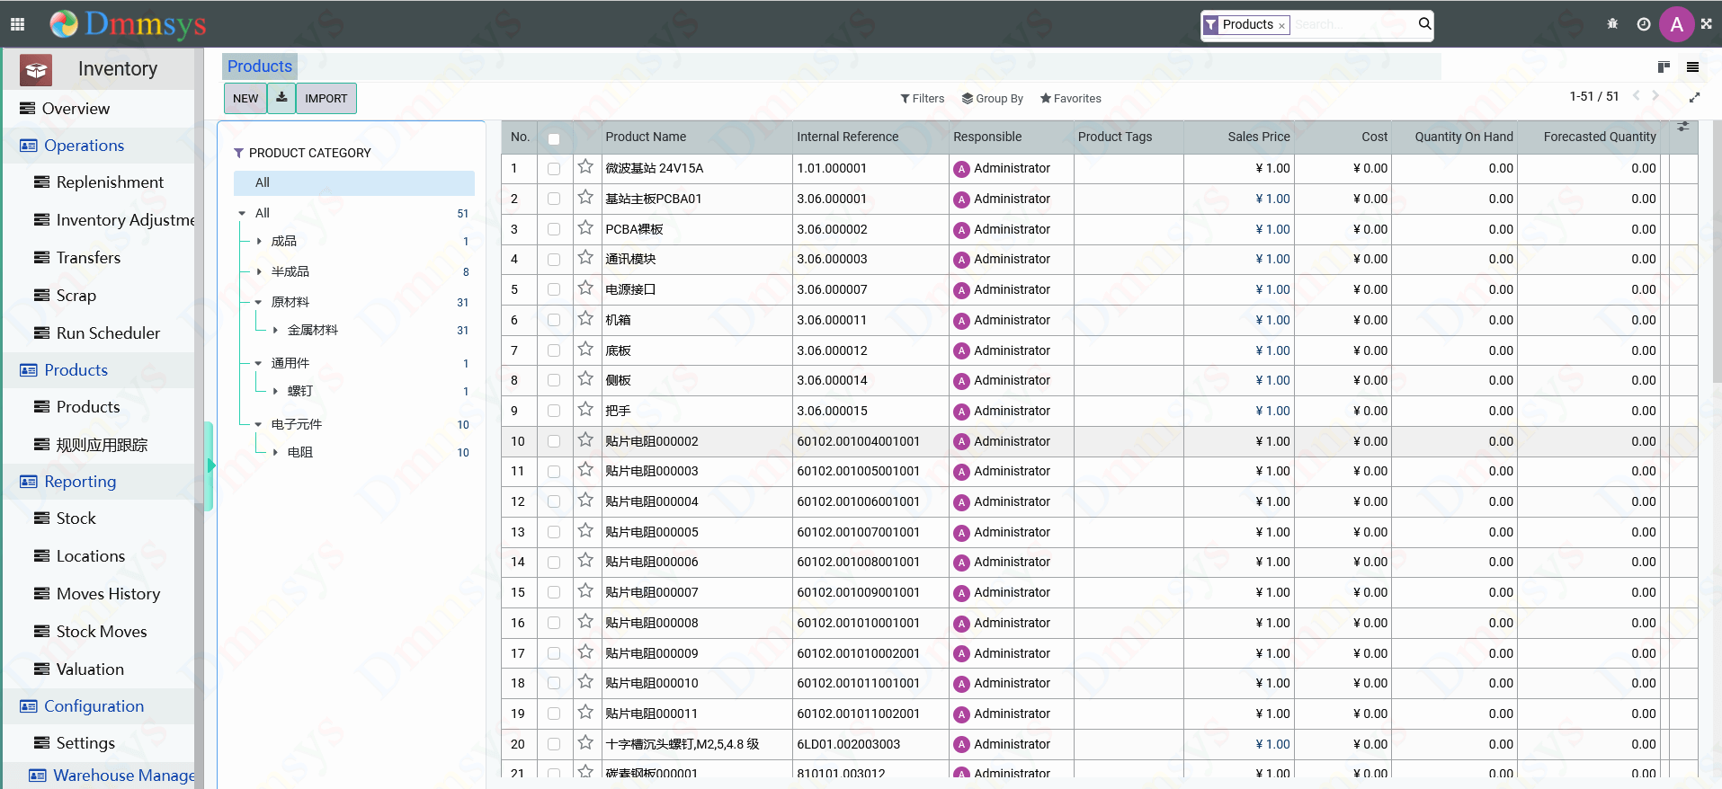Viewport: 1722px width, 789px height.
Task: Collapse the 原材料 category
Action: click(259, 302)
